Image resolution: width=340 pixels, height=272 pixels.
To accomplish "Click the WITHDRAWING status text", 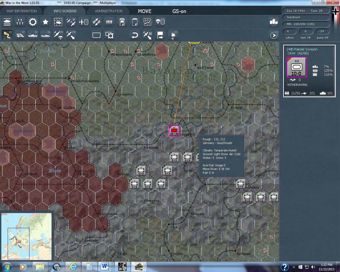I will pos(297,85).
